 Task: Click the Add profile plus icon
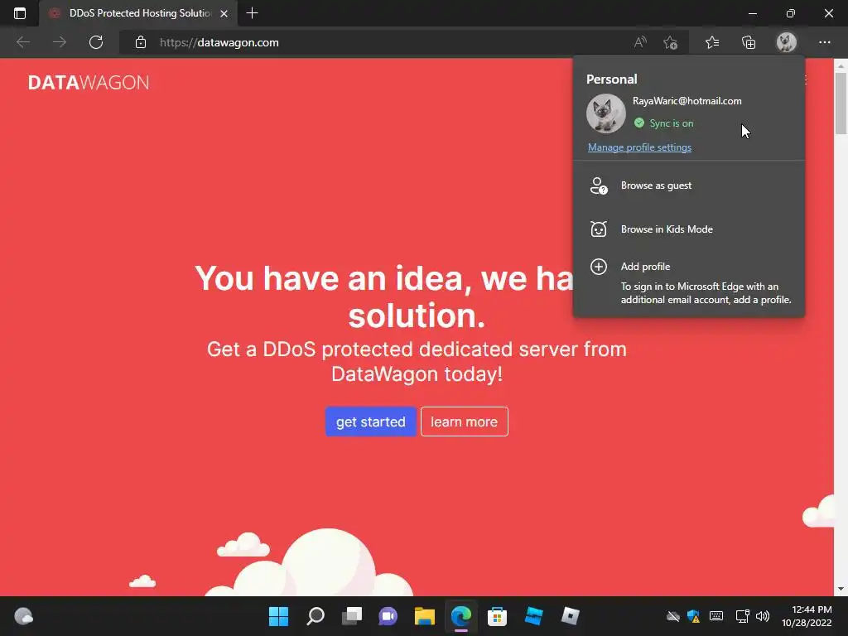598,267
